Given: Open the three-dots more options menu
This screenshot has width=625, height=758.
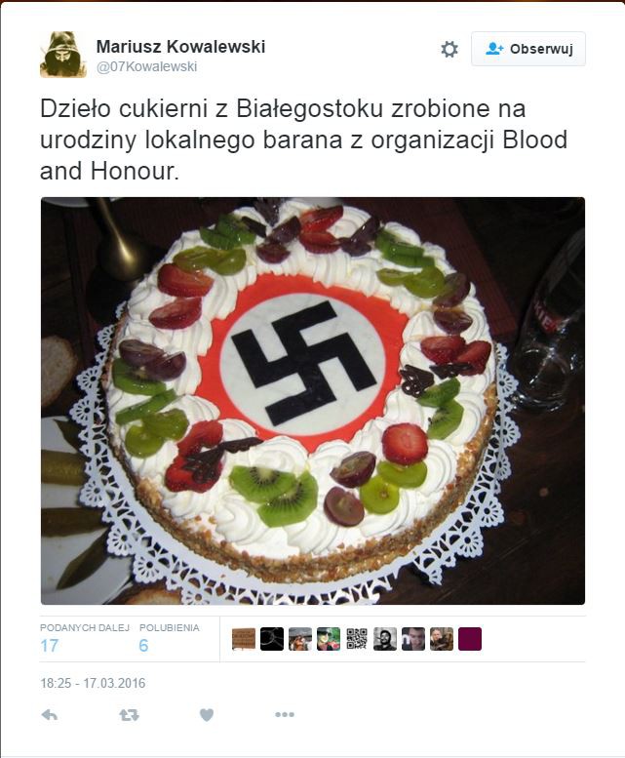Looking at the screenshot, I should click(x=285, y=714).
